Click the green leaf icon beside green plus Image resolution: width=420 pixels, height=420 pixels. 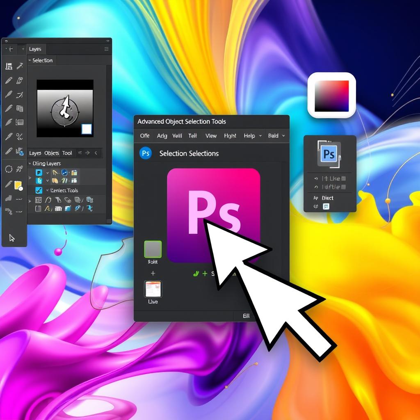pos(196,274)
